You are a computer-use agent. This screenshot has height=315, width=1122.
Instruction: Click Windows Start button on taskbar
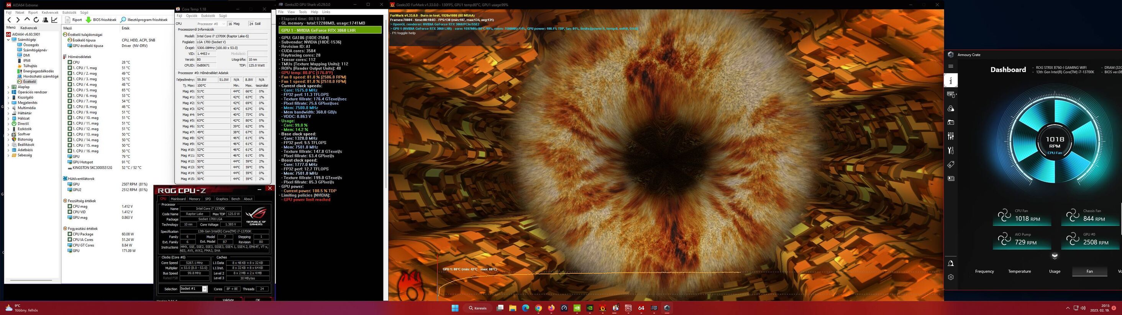(x=455, y=308)
